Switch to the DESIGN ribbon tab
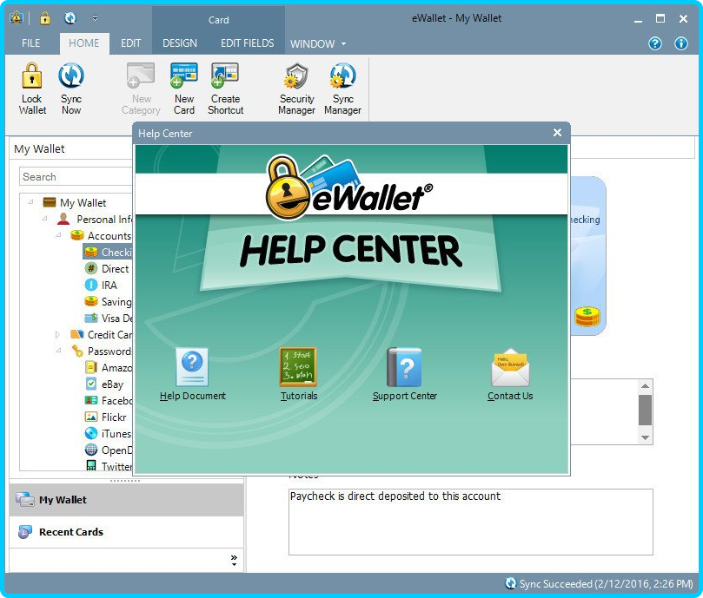Viewport: 703px width, 598px height. coord(180,43)
